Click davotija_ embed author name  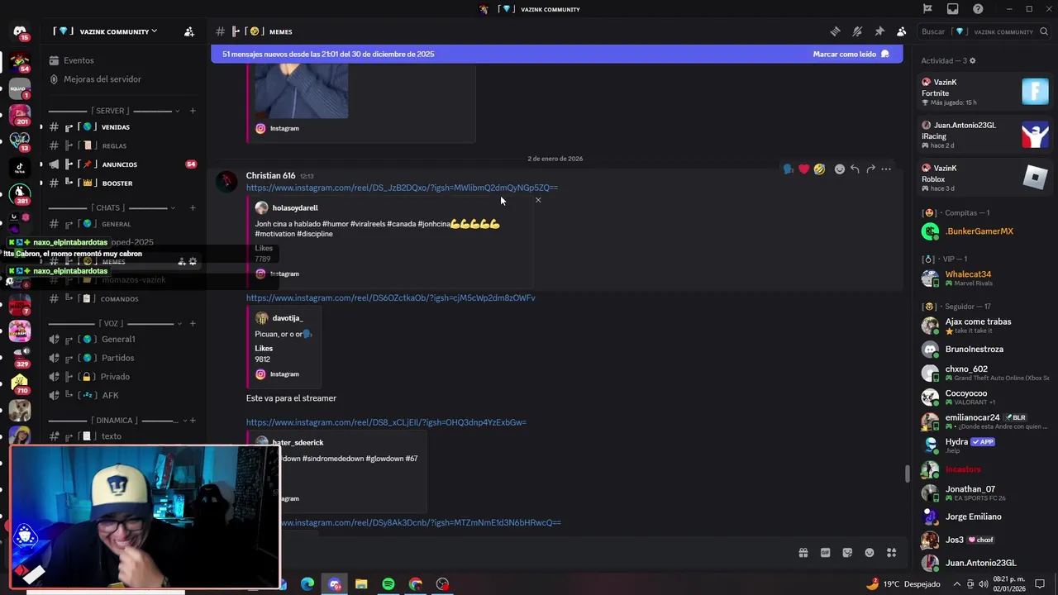[x=288, y=318]
